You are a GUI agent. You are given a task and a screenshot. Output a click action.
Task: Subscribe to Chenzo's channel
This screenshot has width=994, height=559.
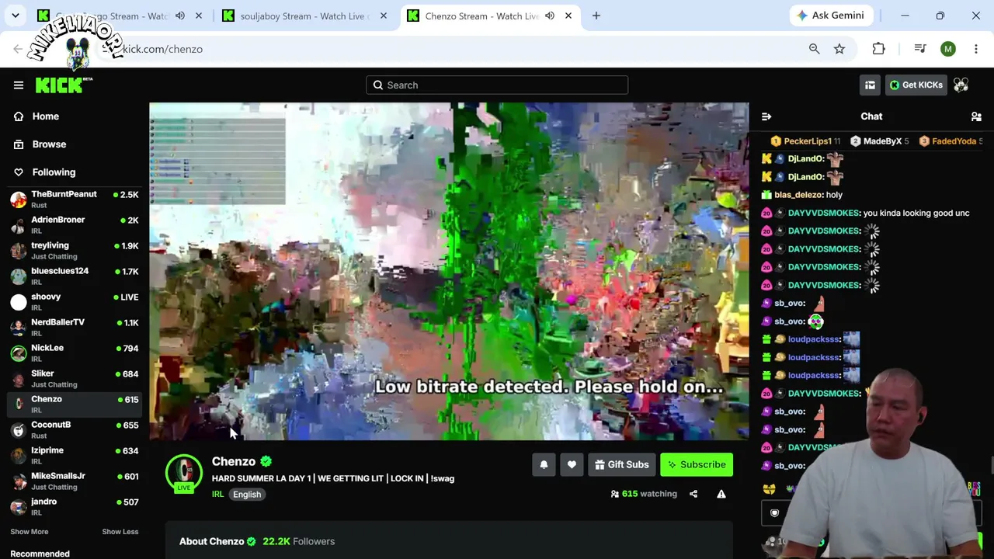pyautogui.click(x=697, y=465)
